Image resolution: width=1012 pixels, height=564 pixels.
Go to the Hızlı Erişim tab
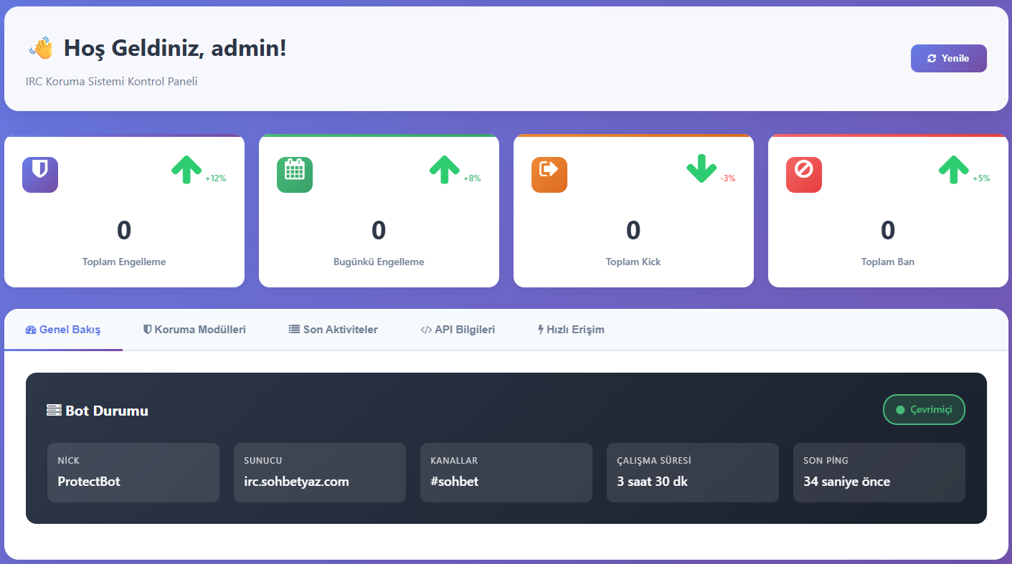tap(571, 330)
